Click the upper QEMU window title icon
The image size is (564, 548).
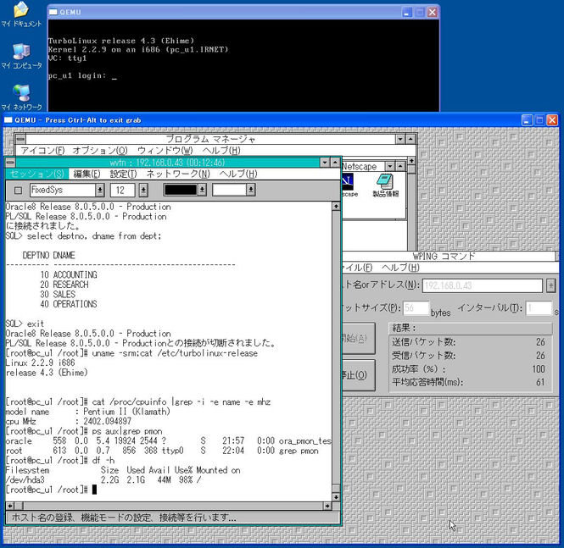(53, 12)
